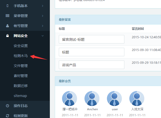
Task: Expand the 帐号管理 chevron arrow
Action: pos(43,26)
